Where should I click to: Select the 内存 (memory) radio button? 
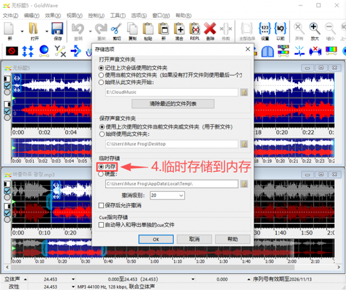pos(102,166)
